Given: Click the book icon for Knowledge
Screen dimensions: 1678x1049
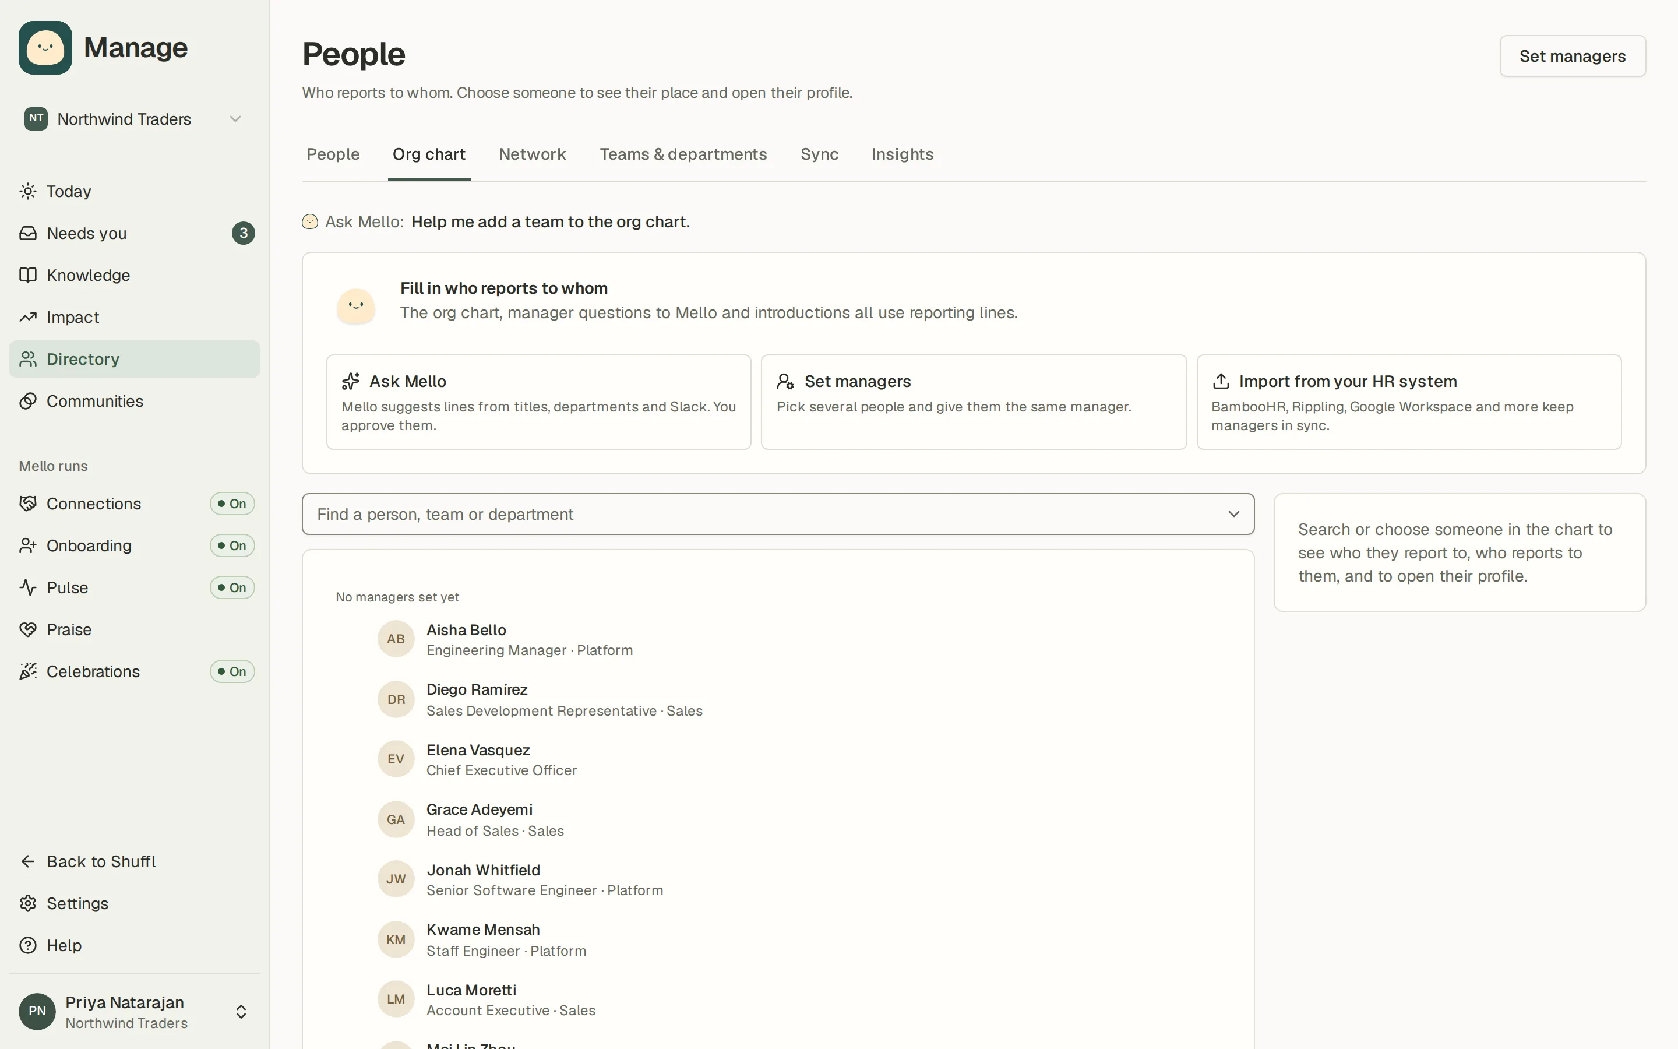Looking at the screenshot, I should (x=28, y=274).
